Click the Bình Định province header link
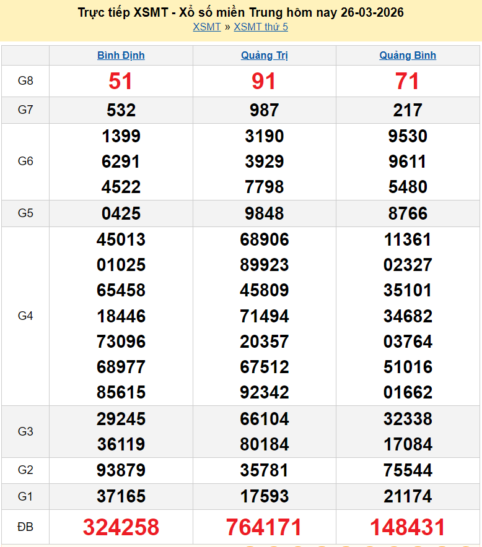Image resolution: width=482 pixels, height=547 pixels. tap(121, 55)
